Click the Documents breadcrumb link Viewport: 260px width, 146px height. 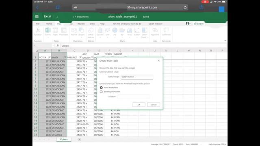[x=83, y=17]
